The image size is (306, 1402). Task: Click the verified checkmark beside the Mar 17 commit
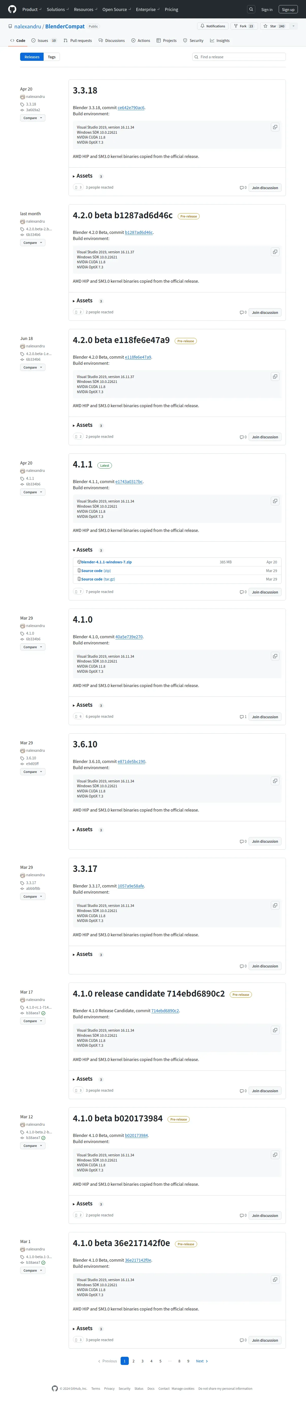tap(43, 1013)
